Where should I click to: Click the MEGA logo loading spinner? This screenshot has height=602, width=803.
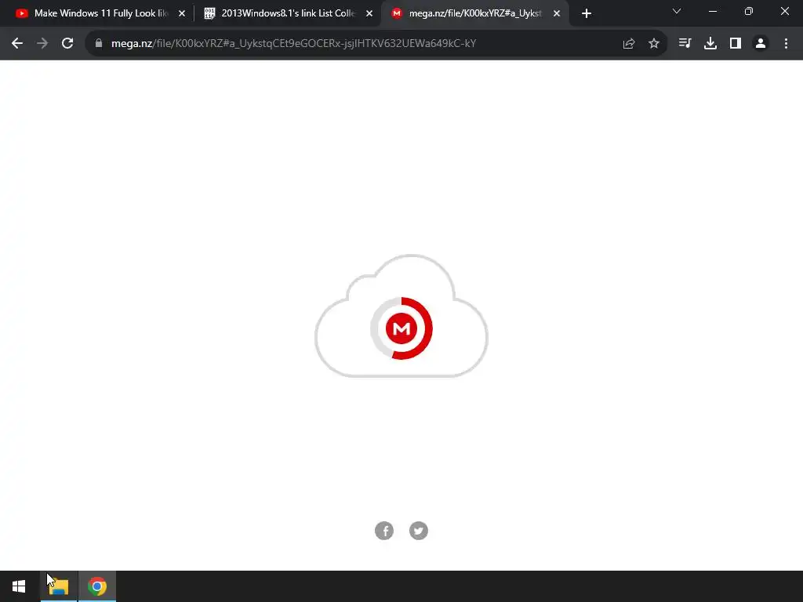pos(401,328)
